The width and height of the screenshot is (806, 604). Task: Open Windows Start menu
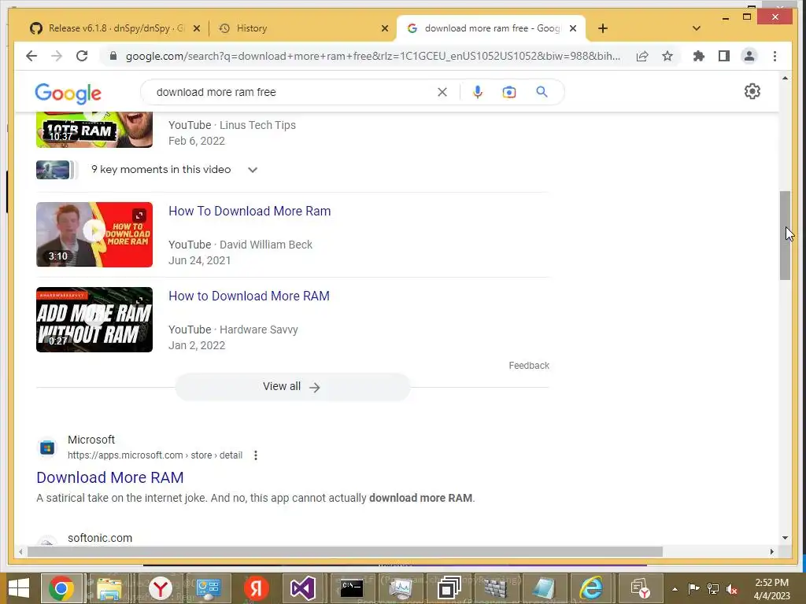tap(19, 588)
